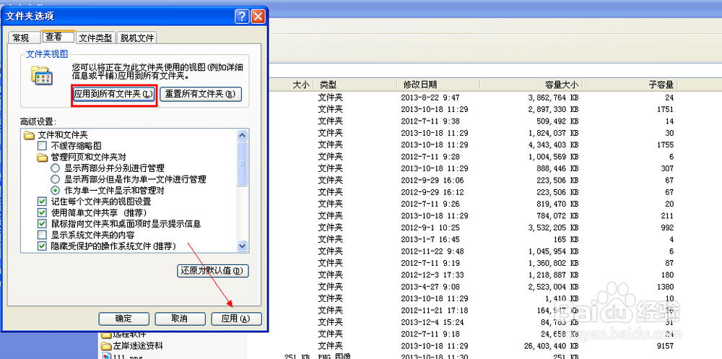The image size is (722, 359).
Task: Click the date cell 2013-8-22 9:47
Action: [x=430, y=98]
